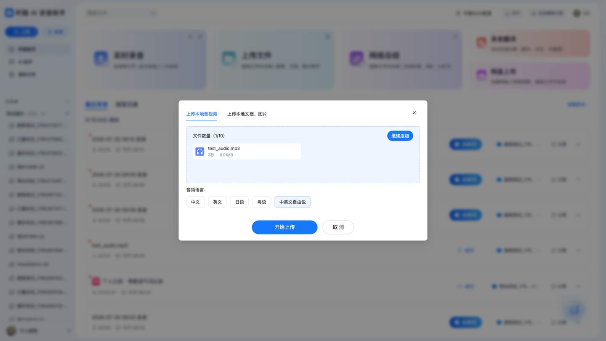Click the 音频语言 label
The width and height of the screenshot is (606, 341).
coord(196,190)
